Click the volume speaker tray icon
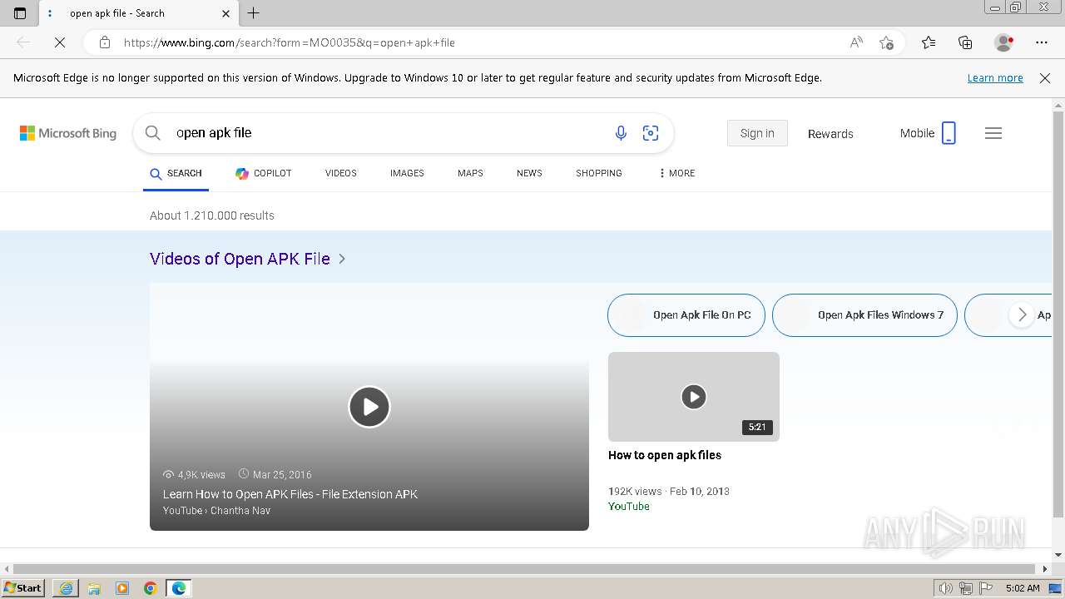 (x=947, y=588)
